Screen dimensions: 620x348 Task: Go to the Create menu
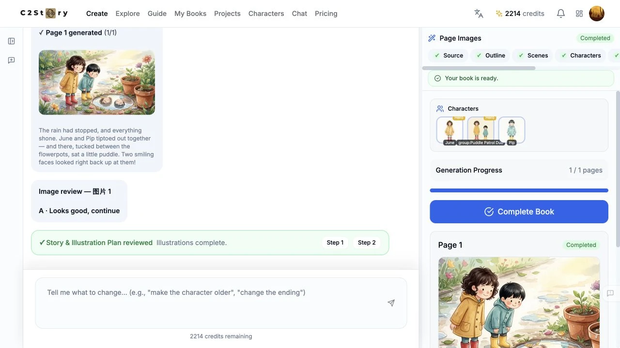point(97,14)
